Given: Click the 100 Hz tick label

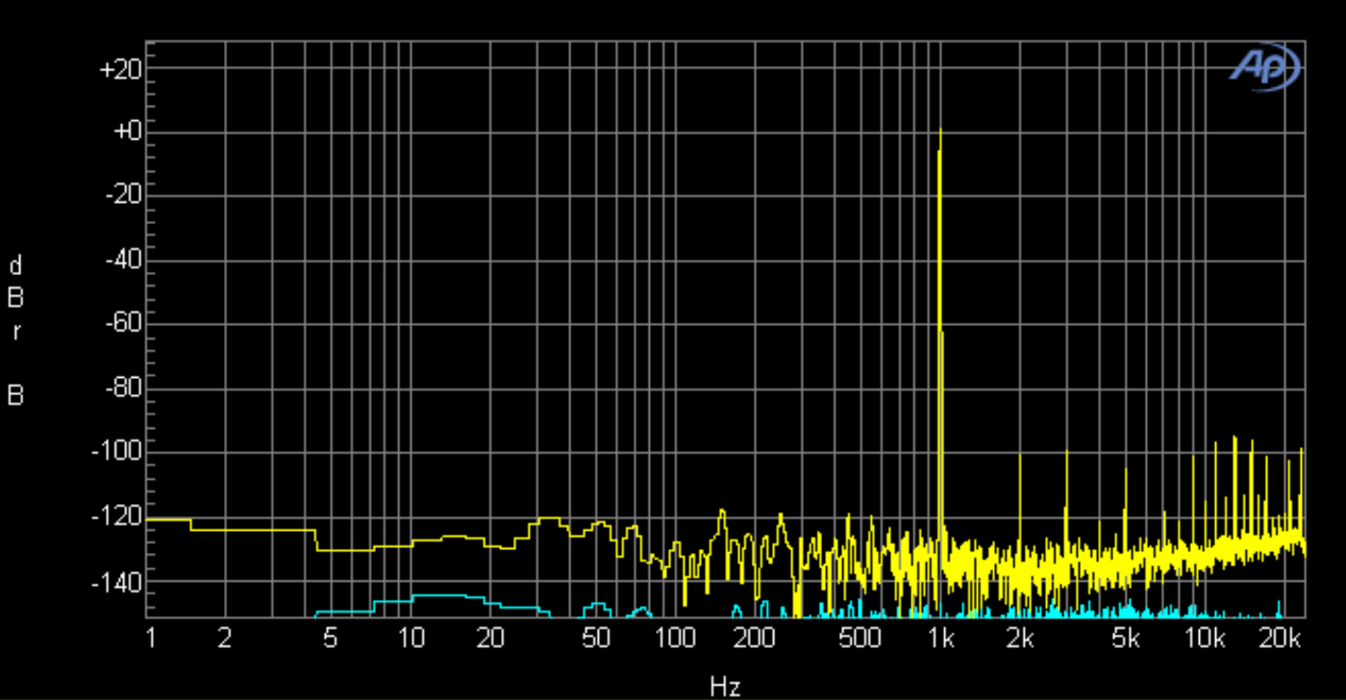Looking at the screenshot, I should pyautogui.click(x=675, y=639).
